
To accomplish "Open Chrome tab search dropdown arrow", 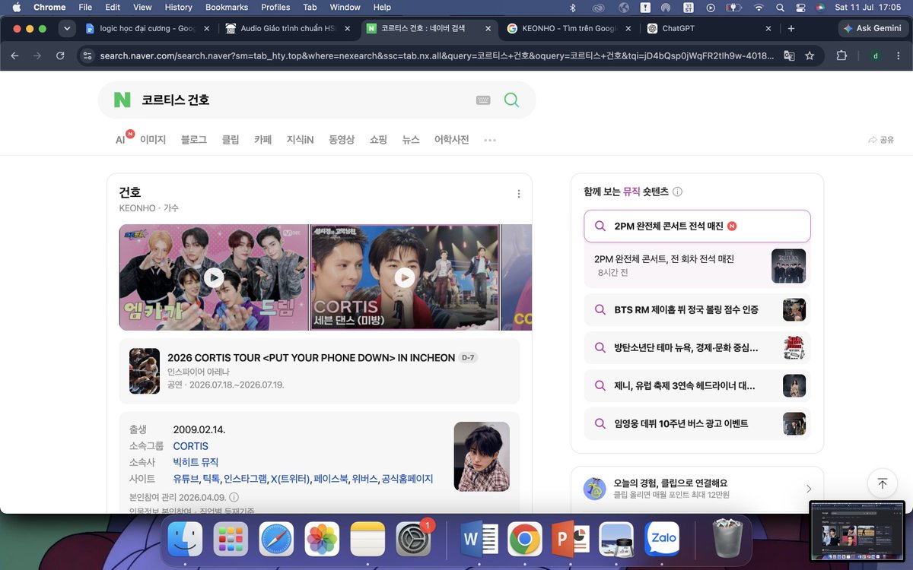I will point(67,28).
